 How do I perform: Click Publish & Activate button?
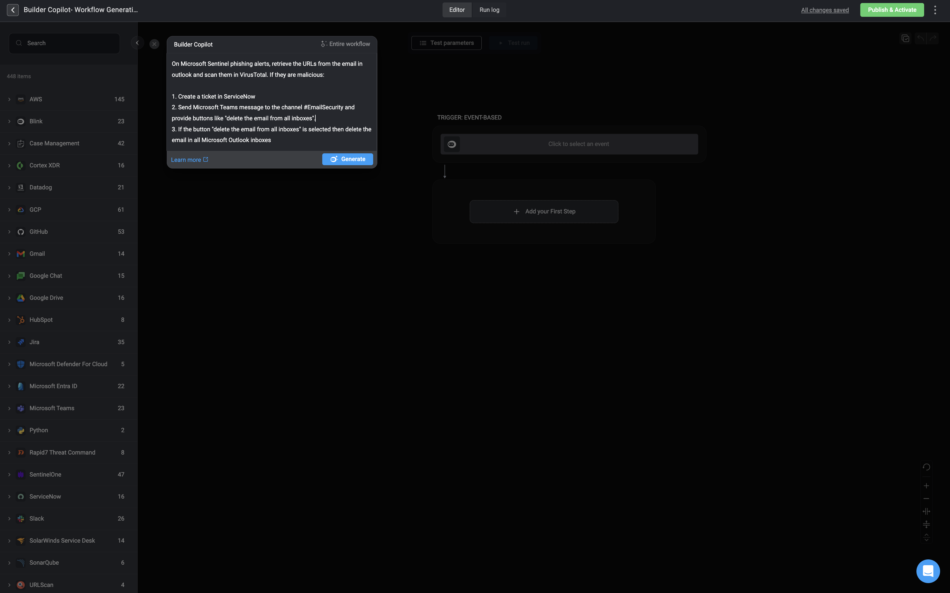click(892, 10)
